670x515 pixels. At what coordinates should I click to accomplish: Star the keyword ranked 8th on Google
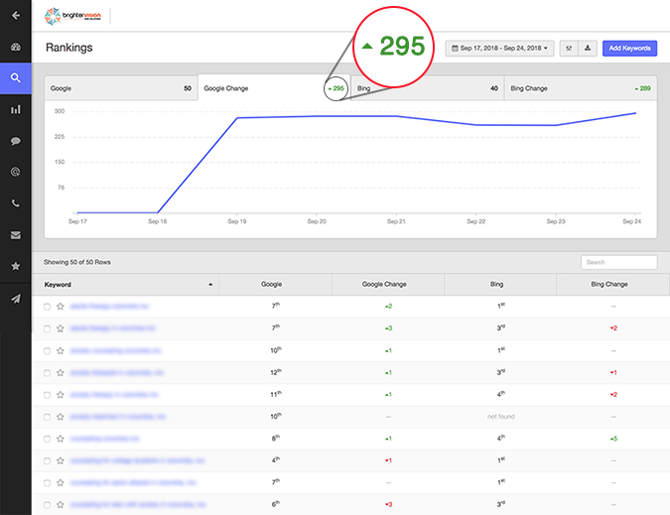tap(61, 439)
